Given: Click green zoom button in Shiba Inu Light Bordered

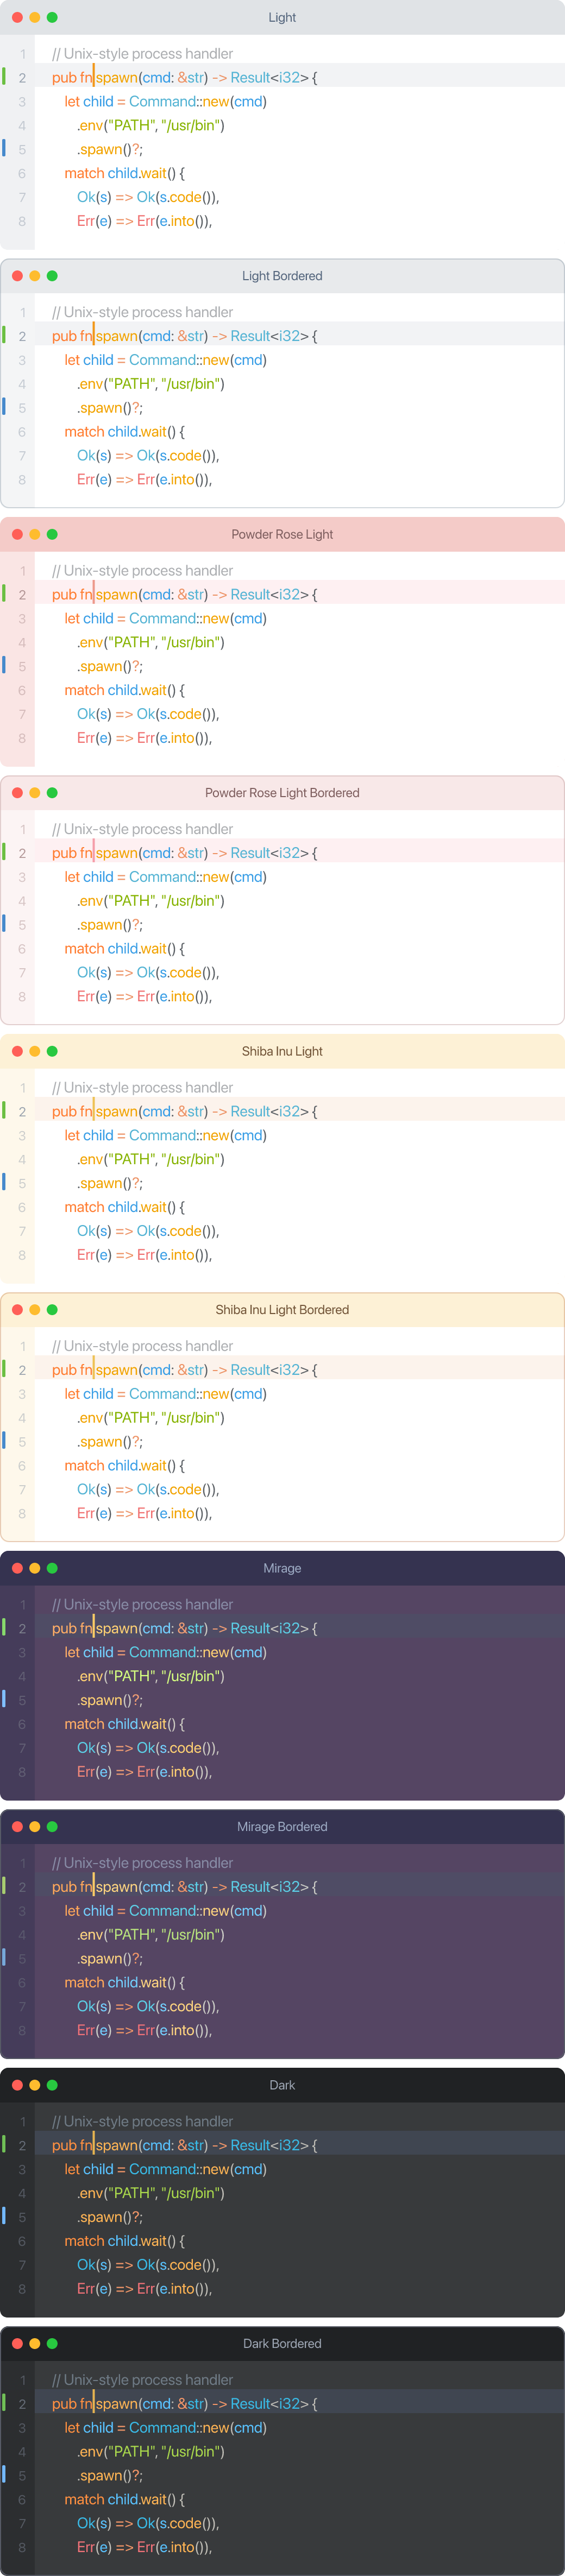Looking at the screenshot, I should tap(52, 1309).
